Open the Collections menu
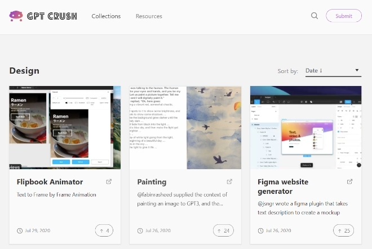Viewport: 372px width, 249px height. pos(106,16)
